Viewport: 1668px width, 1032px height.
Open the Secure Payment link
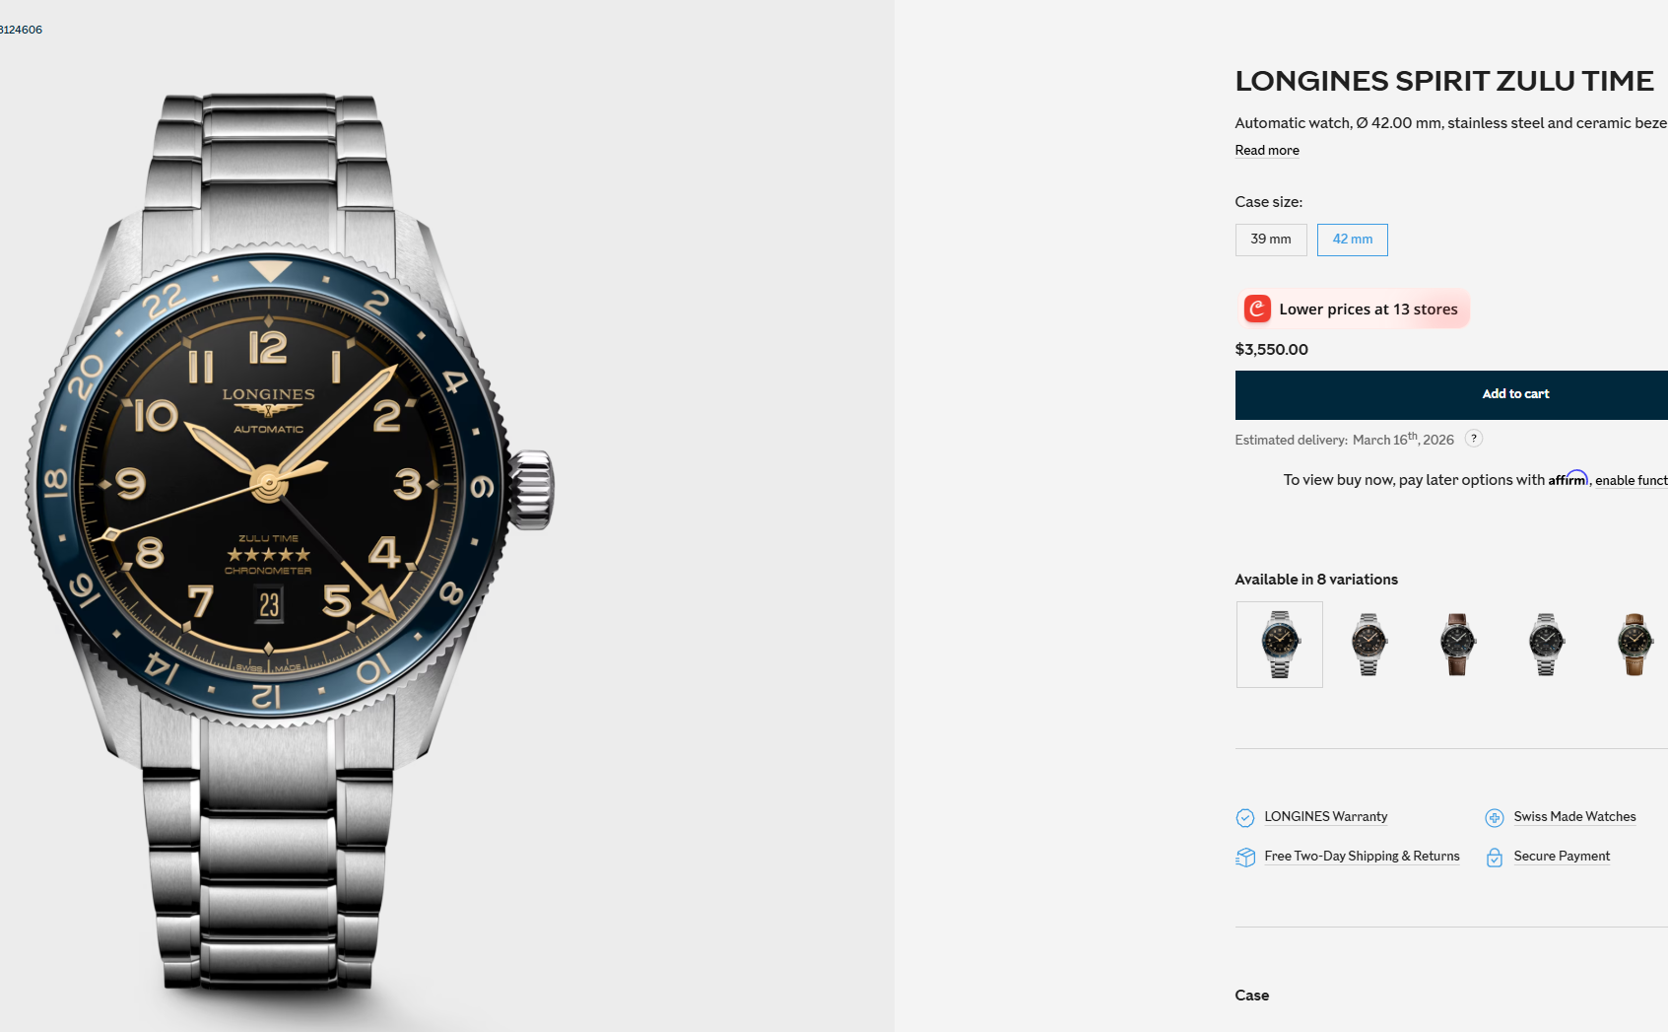[1562, 856]
